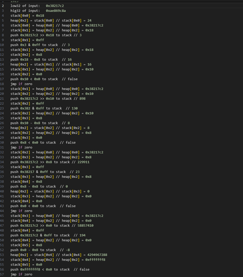Click 'jmp if zero' on line 31
The height and width of the screenshot is (277, 243).
pyautogui.click(x=21, y=147)
